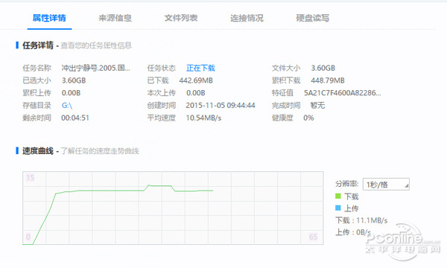Select the creation time 2015-11-05 09:44:44
447x268 pixels.
click(221, 106)
